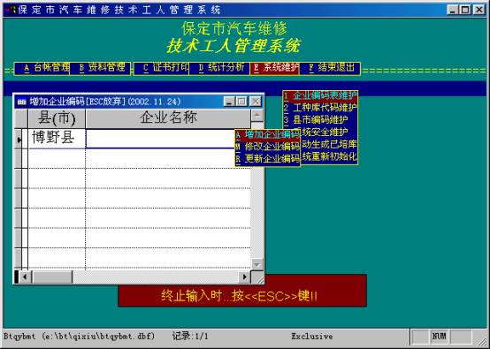Open the B 资料管理 menu
Image resolution: width=490 pixels, height=349 pixels.
[x=100, y=68]
